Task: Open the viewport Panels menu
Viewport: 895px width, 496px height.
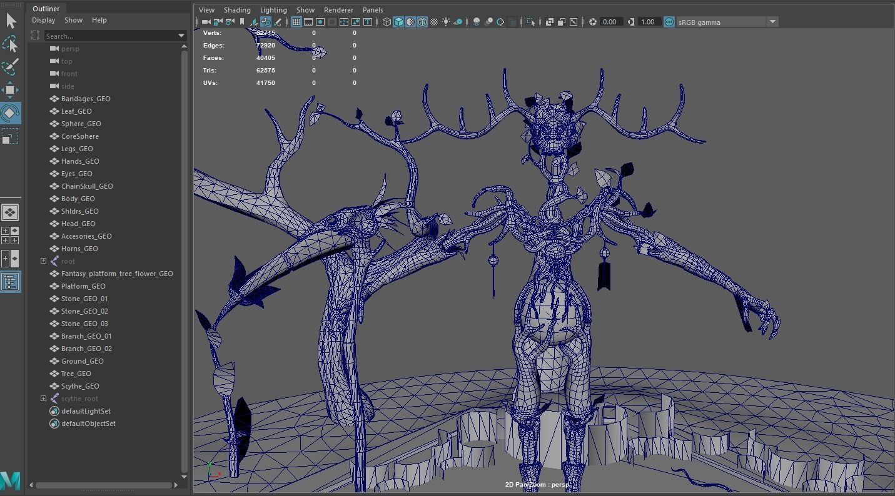Action: pos(373,10)
